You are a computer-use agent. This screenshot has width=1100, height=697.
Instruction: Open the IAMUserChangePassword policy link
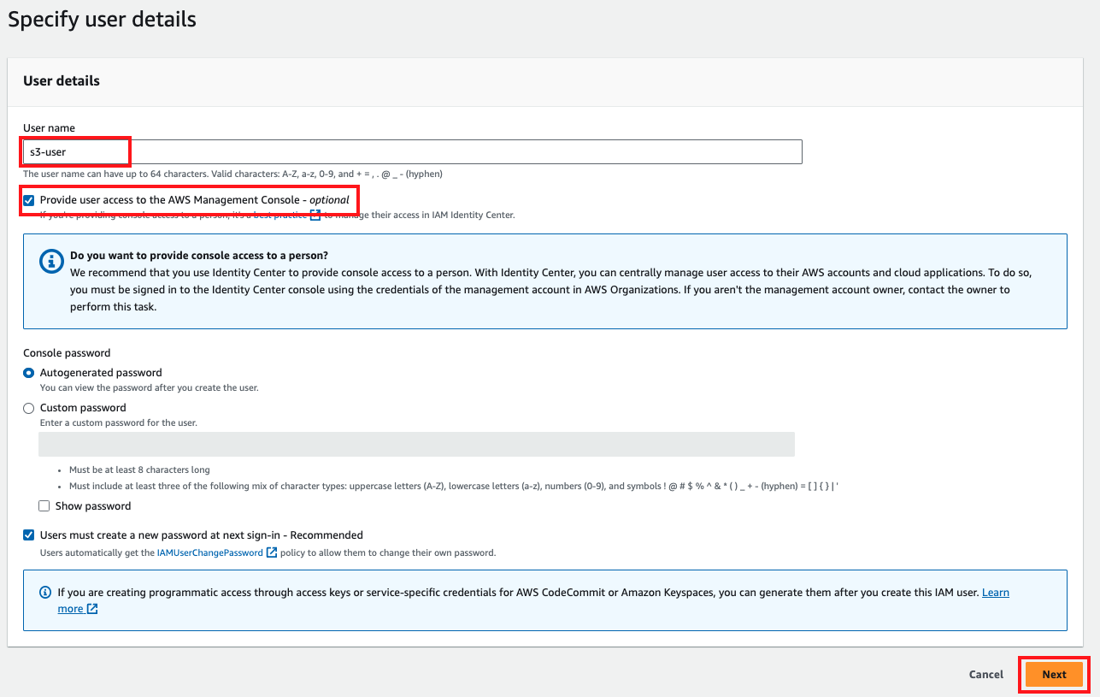[209, 552]
